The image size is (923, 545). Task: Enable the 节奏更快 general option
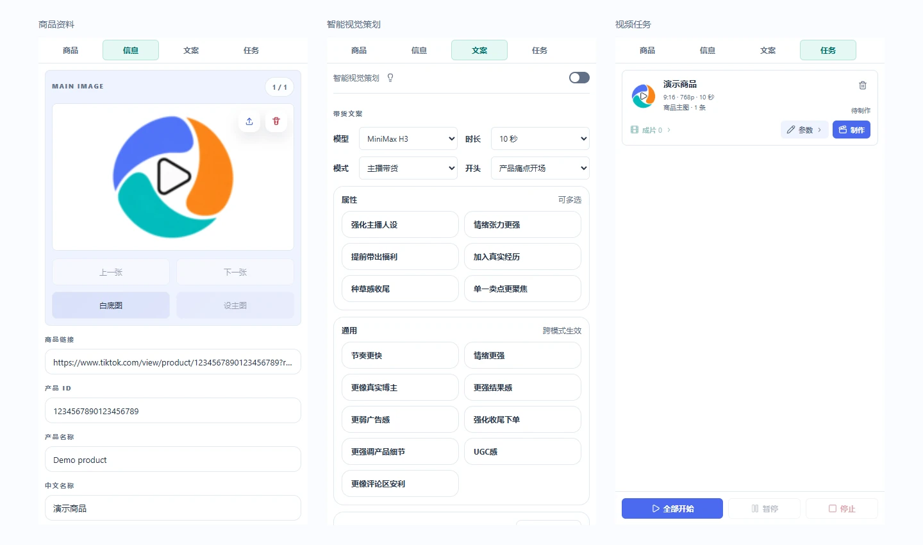(400, 355)
